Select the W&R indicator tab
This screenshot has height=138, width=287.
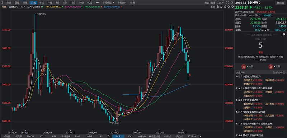coord(89,136)
